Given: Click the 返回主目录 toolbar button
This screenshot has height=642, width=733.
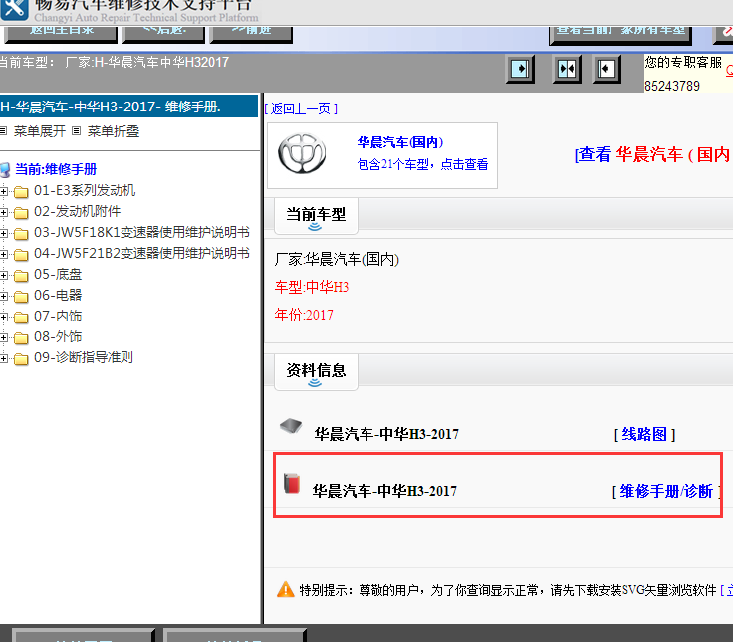Looking at the screenshot, I should (x=61, y=33).
